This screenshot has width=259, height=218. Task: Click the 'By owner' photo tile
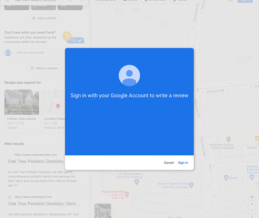pos(43,7)
